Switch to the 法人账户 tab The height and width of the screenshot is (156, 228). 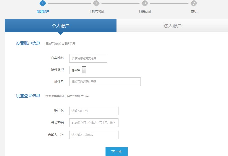[172, 26]
